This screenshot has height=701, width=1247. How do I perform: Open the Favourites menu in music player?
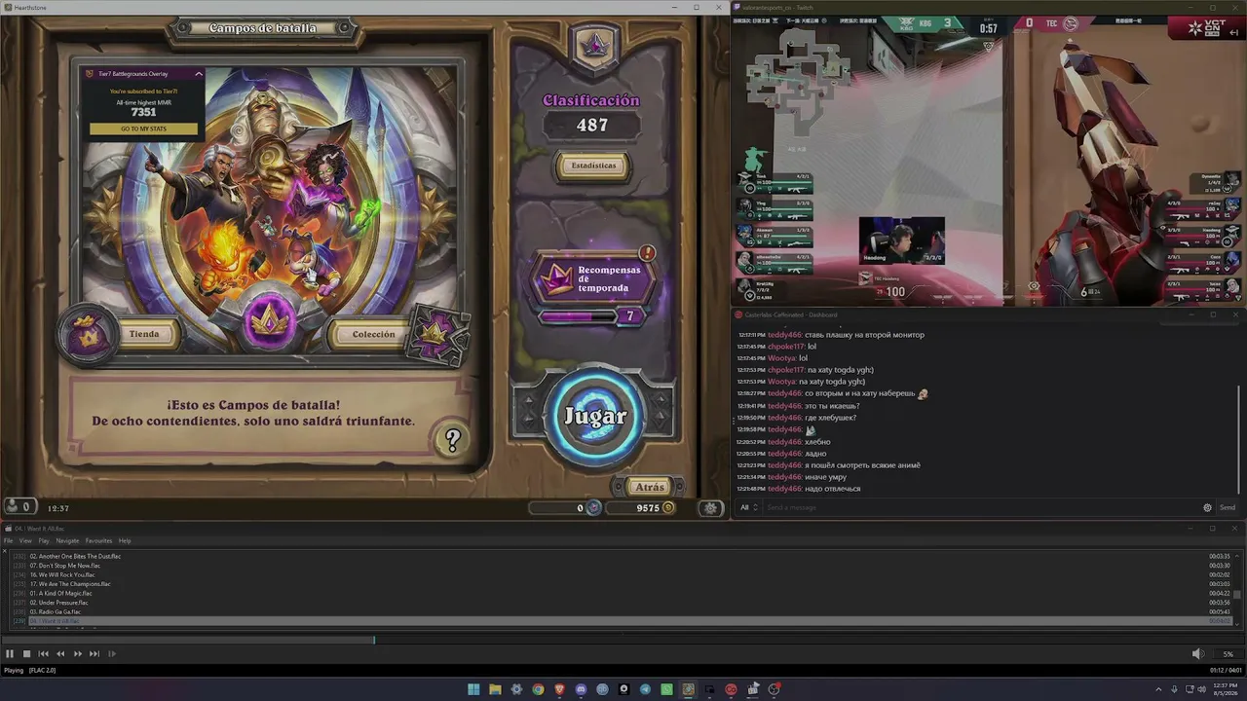(x=98, y=540)
